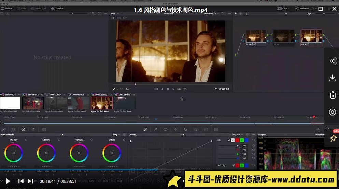Toggle the Soft Clip gang link icon
The image size is (339, 189).
(x=234, y=165)
